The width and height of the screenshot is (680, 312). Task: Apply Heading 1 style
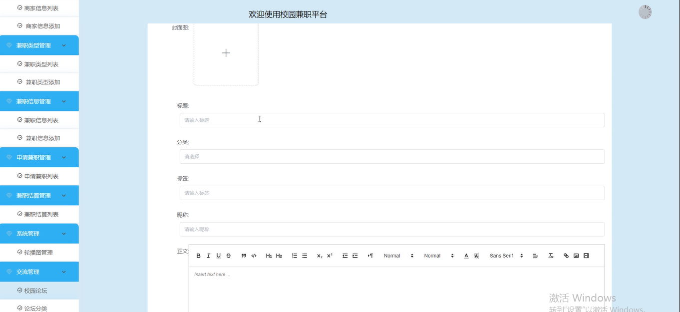coord(269,256)
